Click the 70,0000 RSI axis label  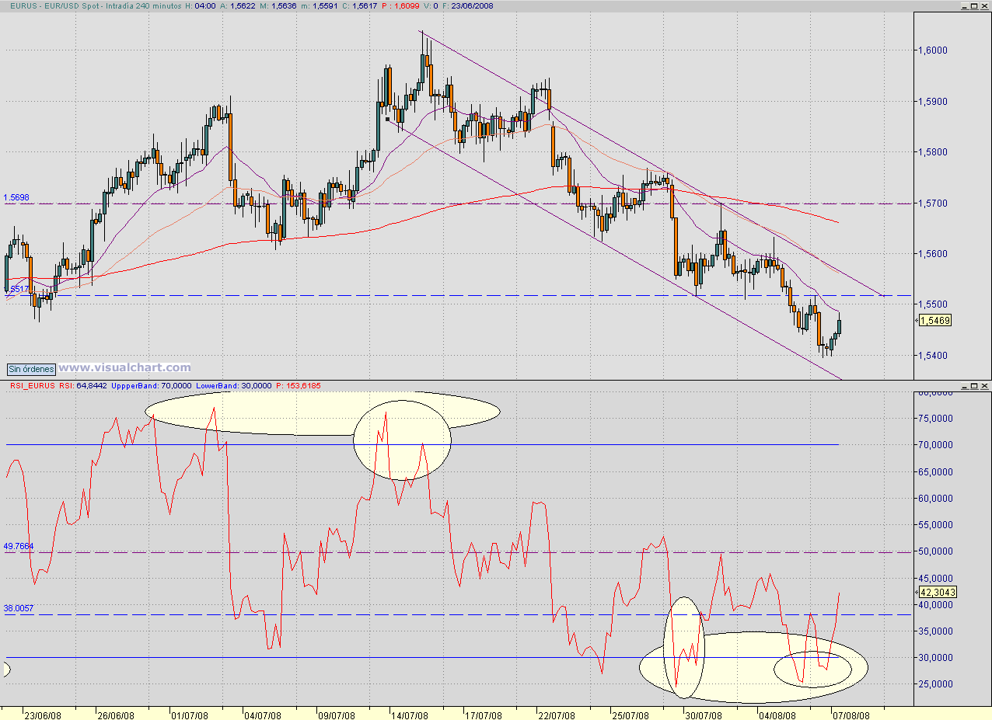click(936, 445)
